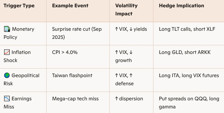
Task: Click the Long ITA, long VIX futures cell
Action: (x=189, y=76)
